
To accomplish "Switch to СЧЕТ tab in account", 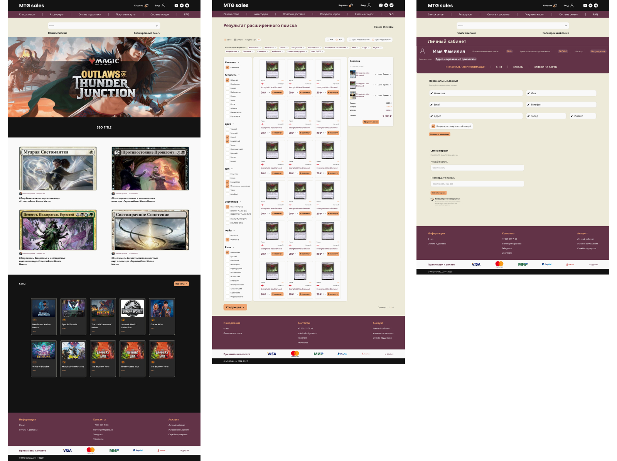I will tap(499, 67).
